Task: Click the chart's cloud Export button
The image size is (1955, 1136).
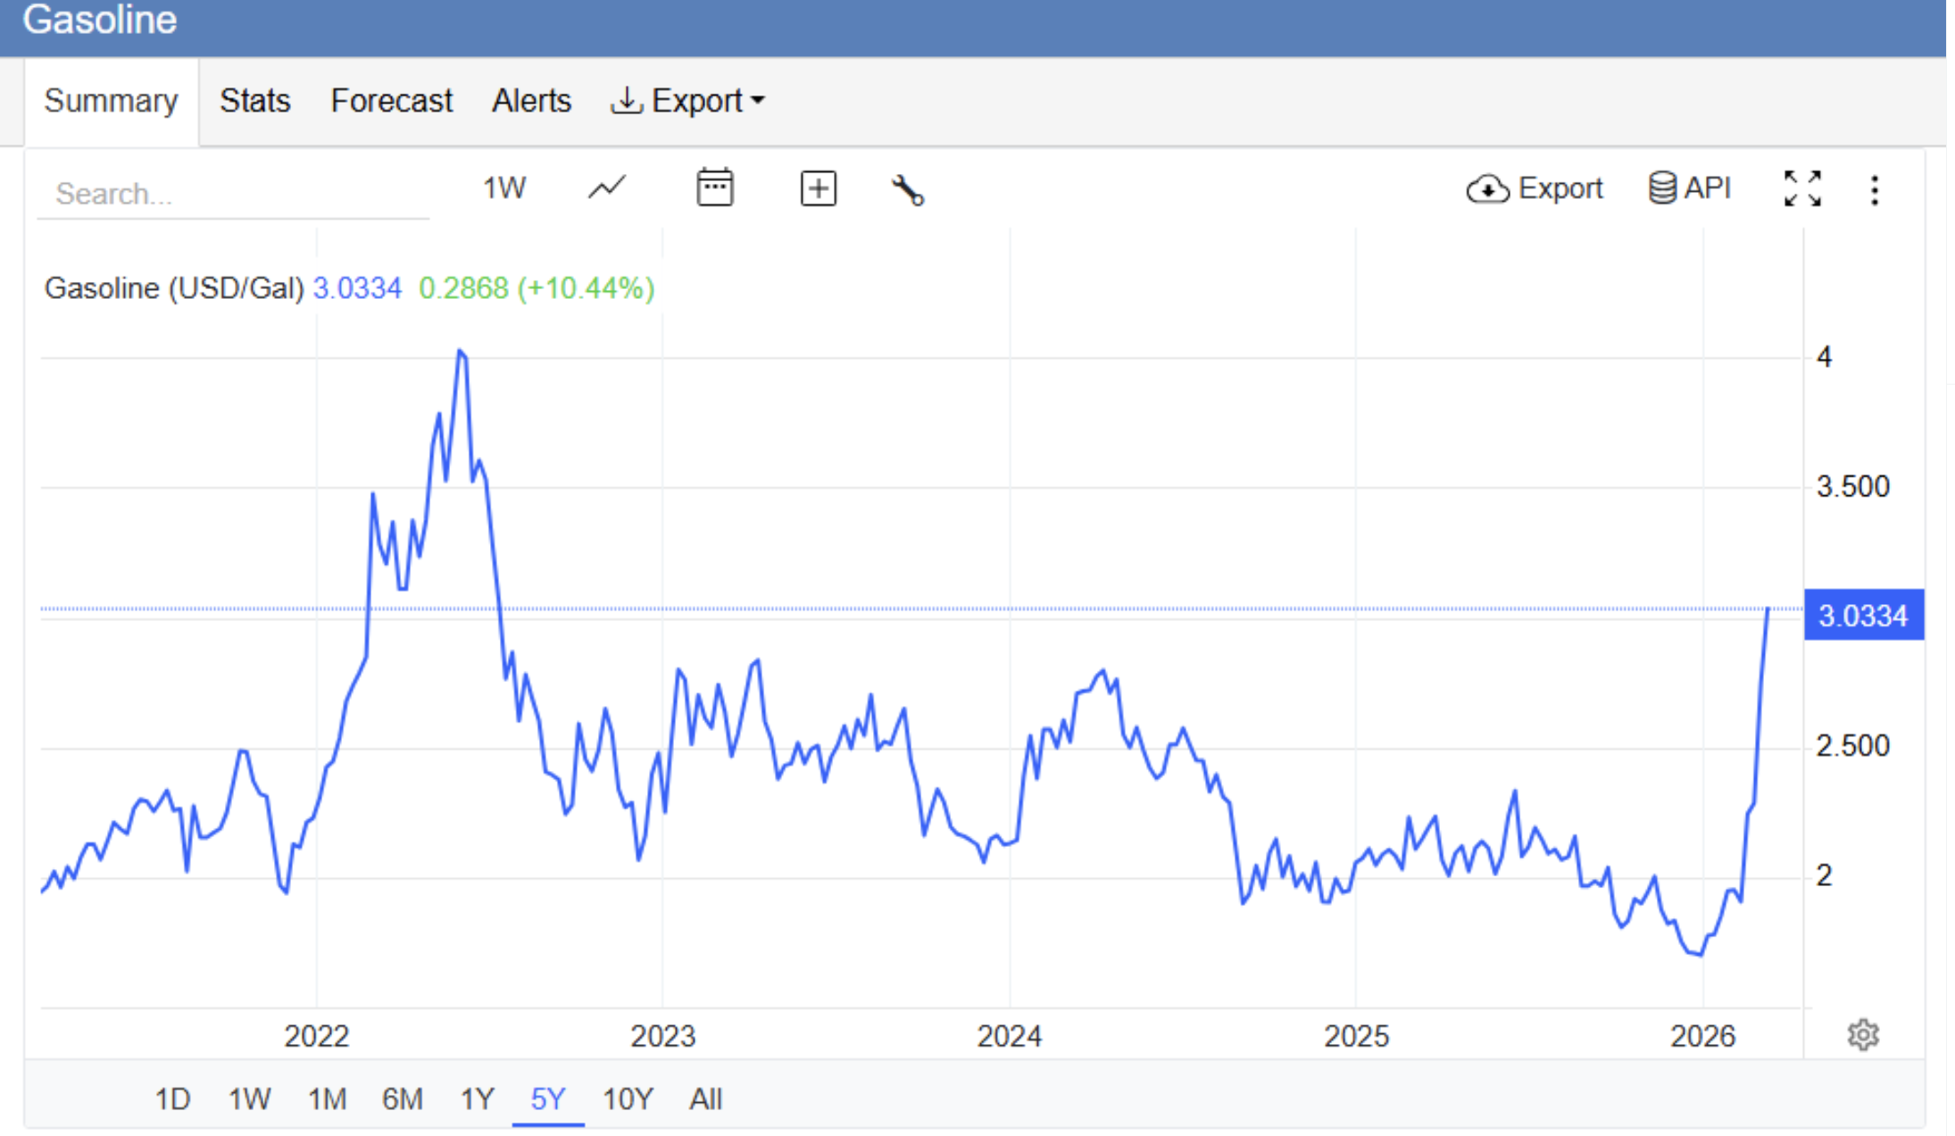Action: pos(1535,189)
